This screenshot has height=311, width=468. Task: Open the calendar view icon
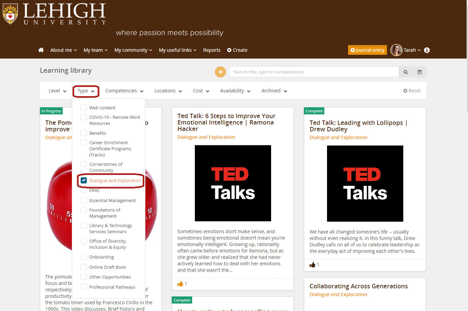pyautogui.click(x=420, y=72)
